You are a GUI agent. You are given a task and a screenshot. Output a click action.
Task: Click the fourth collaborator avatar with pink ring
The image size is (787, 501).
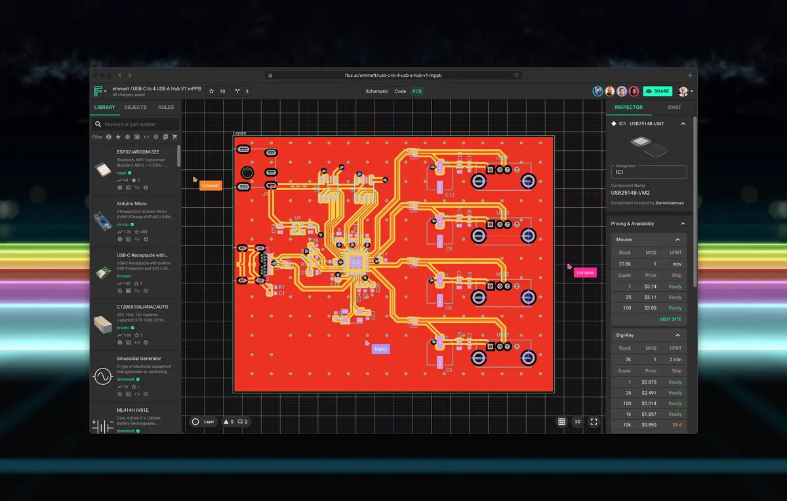point(634,91)
